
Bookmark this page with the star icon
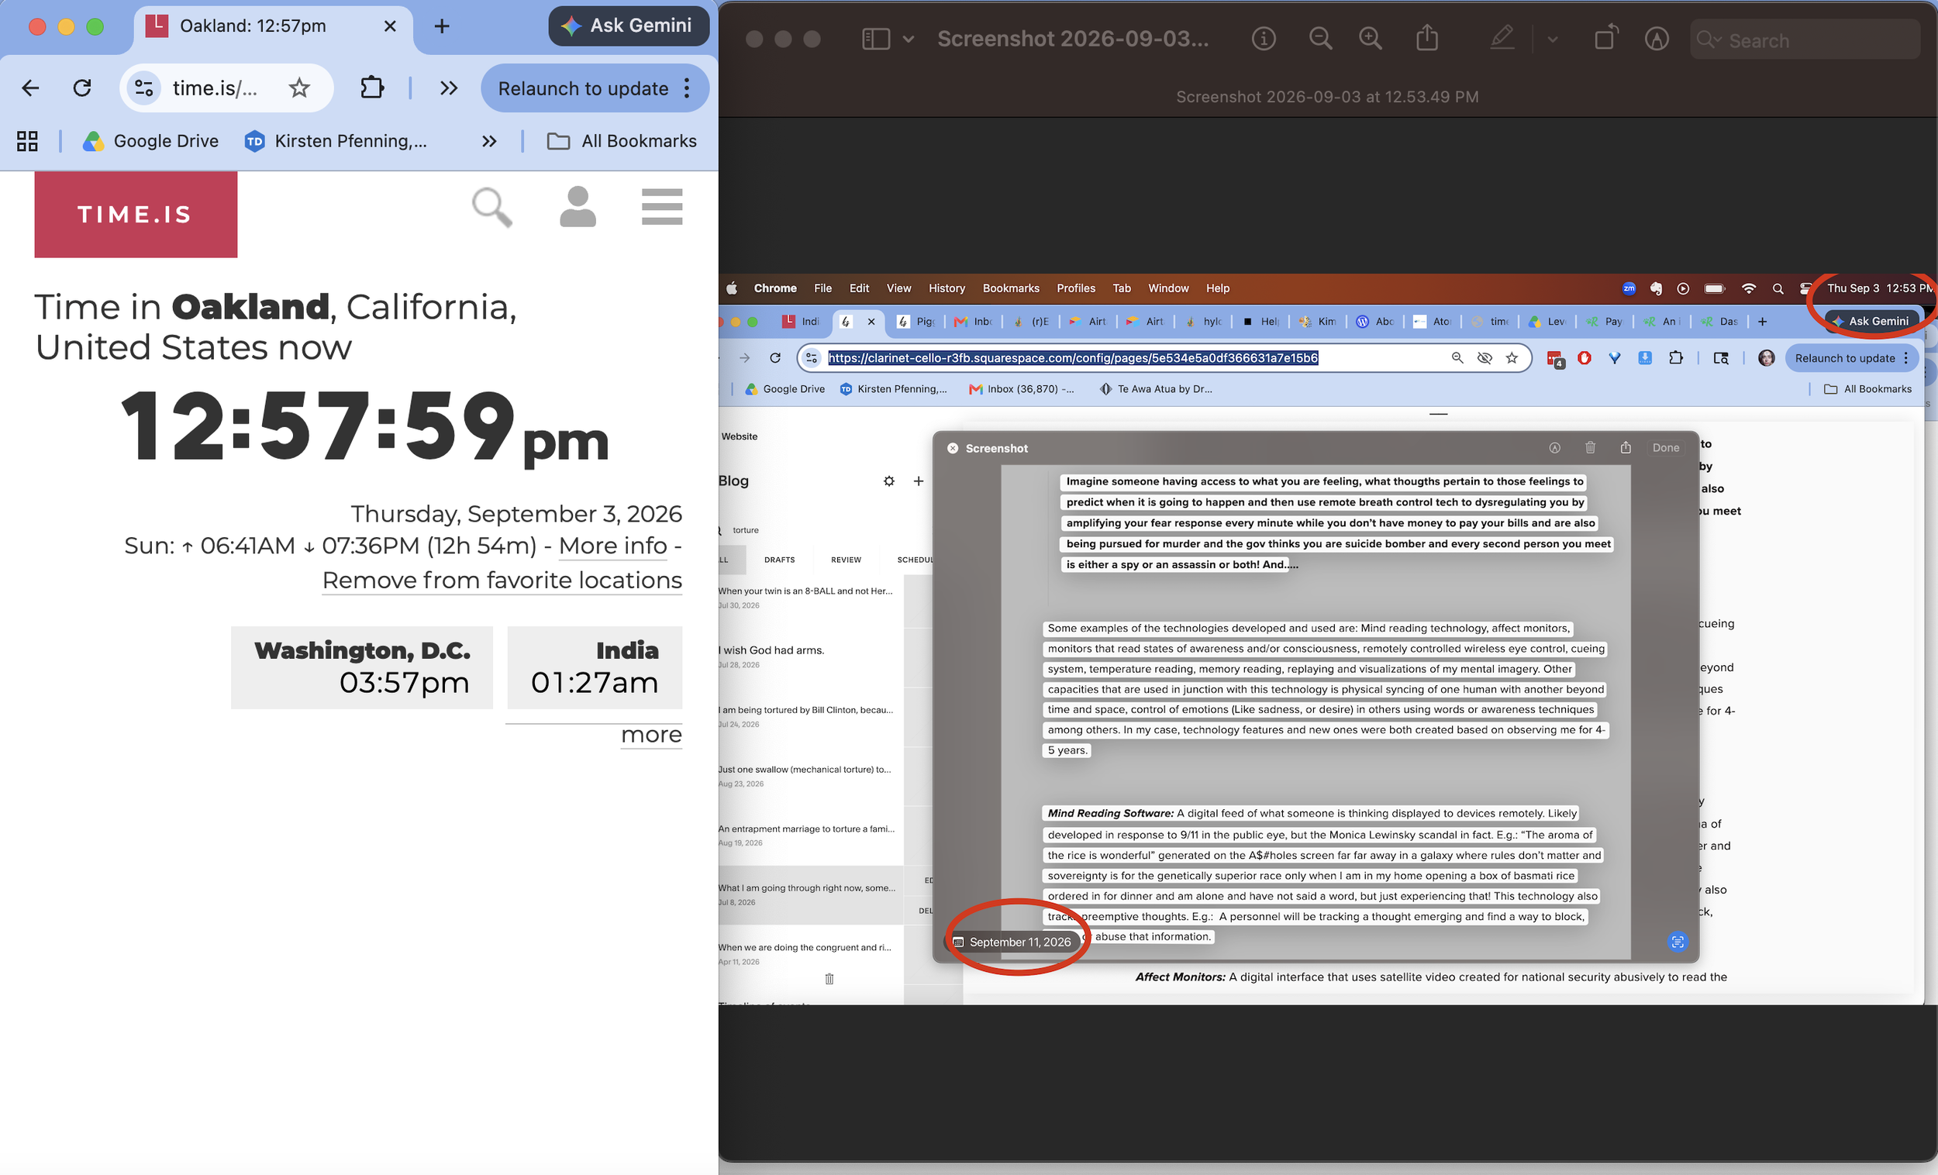coord(299,88)
